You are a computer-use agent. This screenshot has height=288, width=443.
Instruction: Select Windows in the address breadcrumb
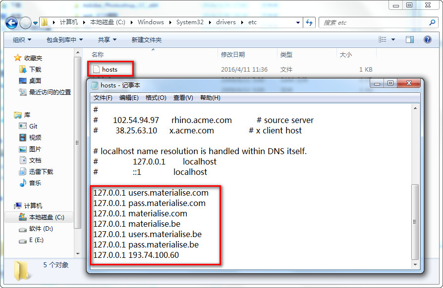(151, 22)
